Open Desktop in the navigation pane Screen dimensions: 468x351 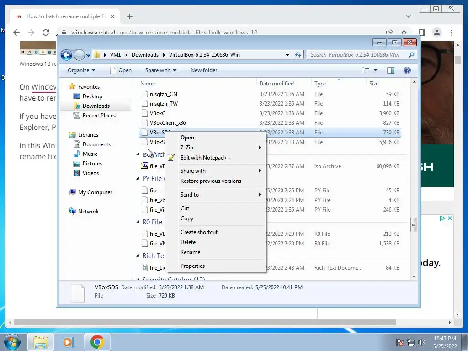(x=92, y=96)
